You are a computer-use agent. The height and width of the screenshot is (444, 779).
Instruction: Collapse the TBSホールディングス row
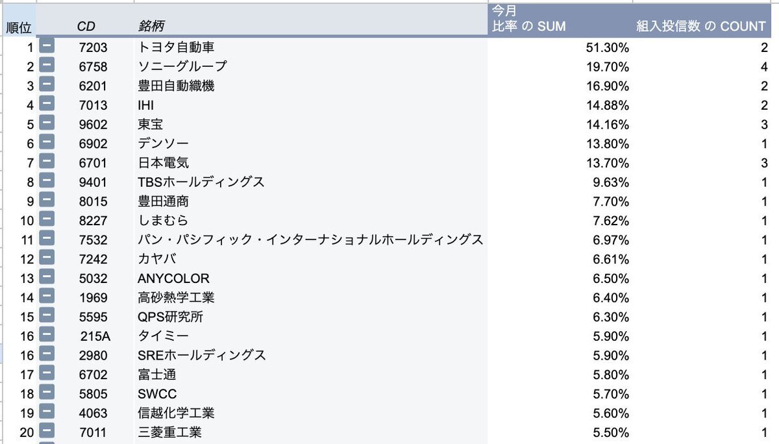coord(46,182)
